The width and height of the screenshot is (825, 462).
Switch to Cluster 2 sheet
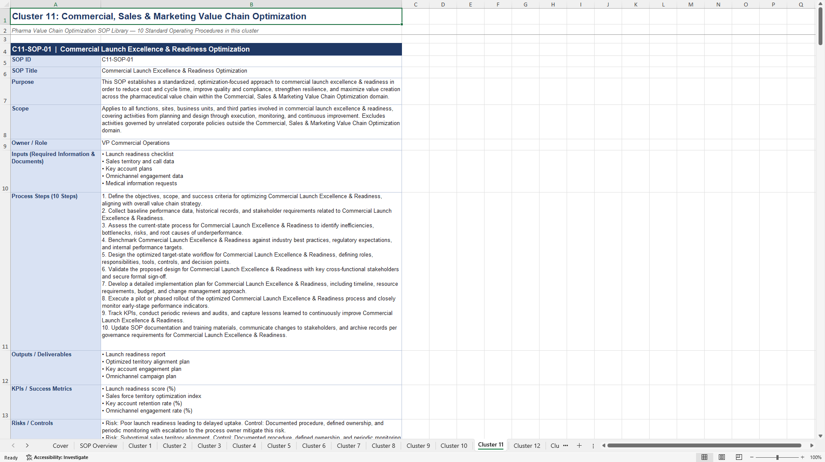[x=175, y=446]
